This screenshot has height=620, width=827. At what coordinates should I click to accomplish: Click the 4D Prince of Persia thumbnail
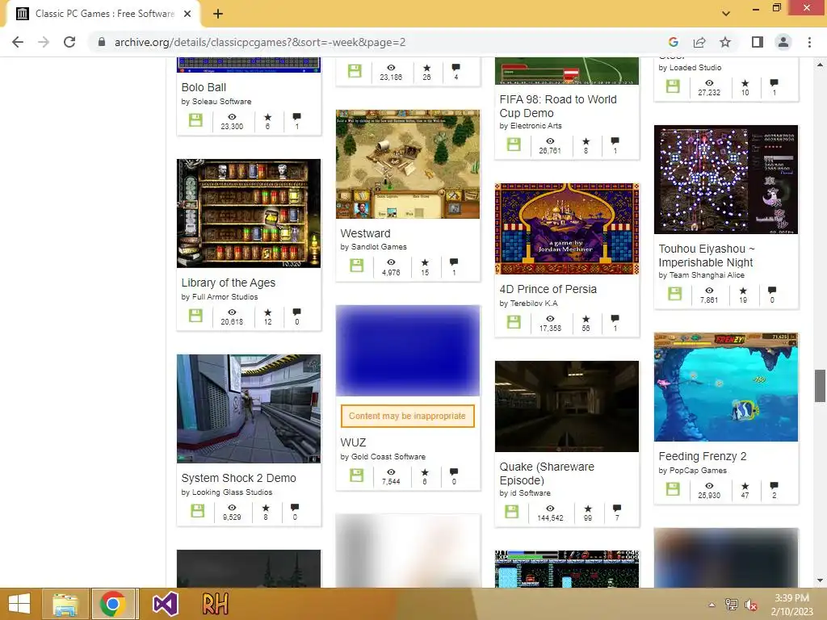pyautogui.click(x=567, y=228)
